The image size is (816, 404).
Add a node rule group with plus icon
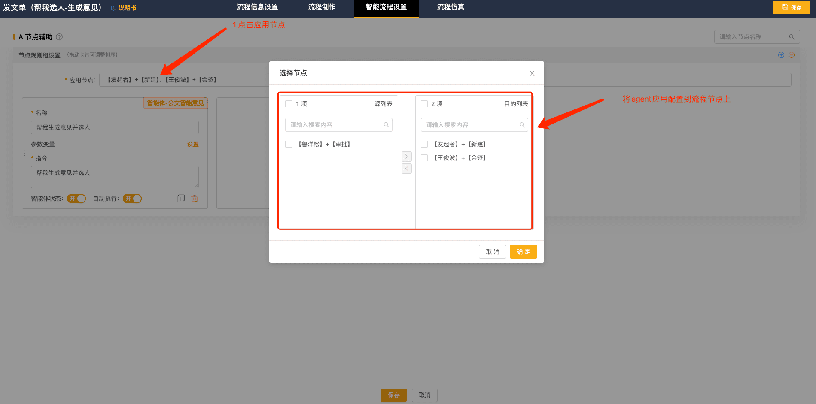tap(781, 55)
